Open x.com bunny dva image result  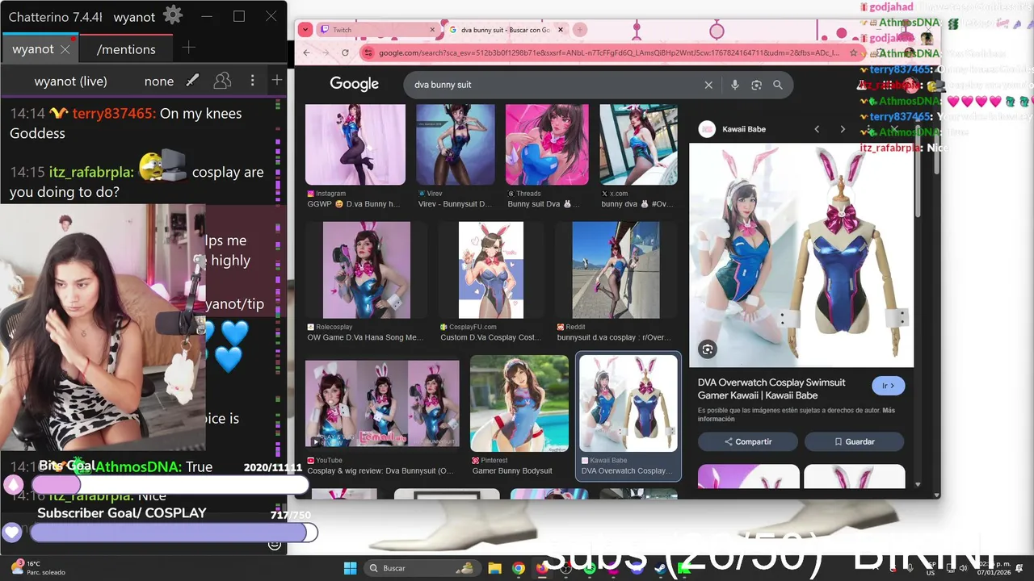pos(638,156)
